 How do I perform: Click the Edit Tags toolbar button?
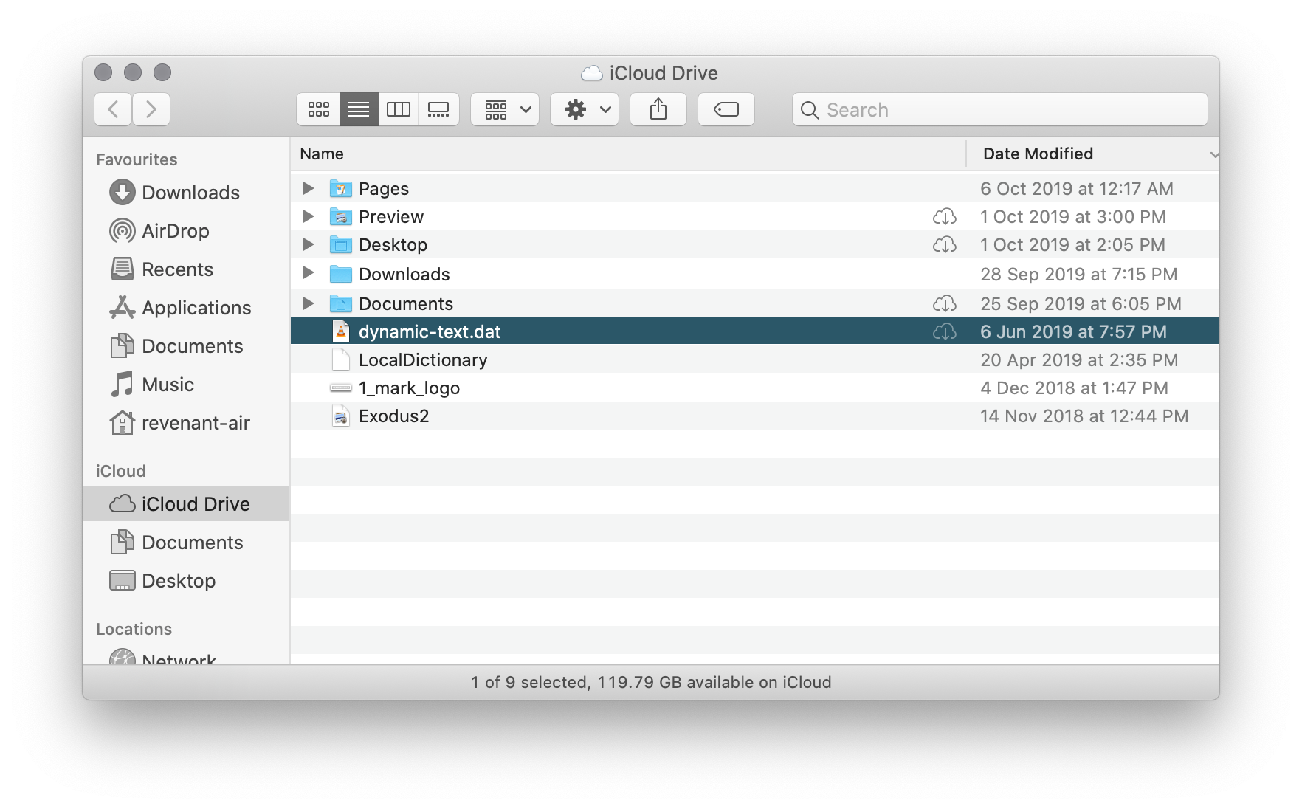[x=726, y=109]
